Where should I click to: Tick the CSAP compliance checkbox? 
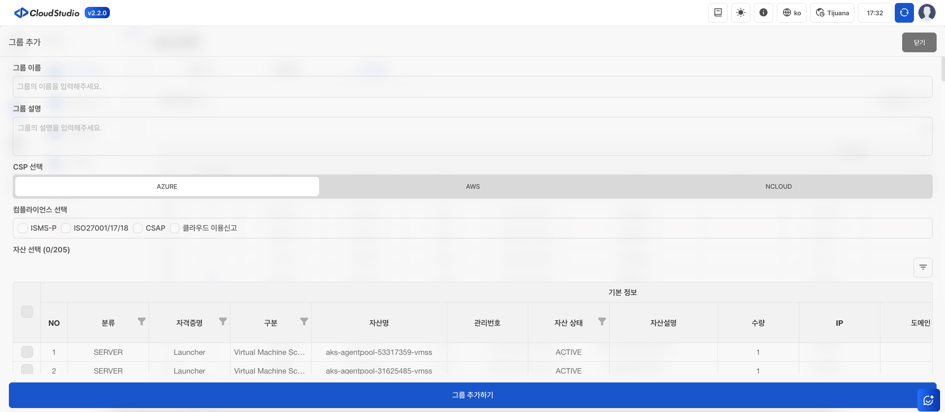tap(138, 228)
